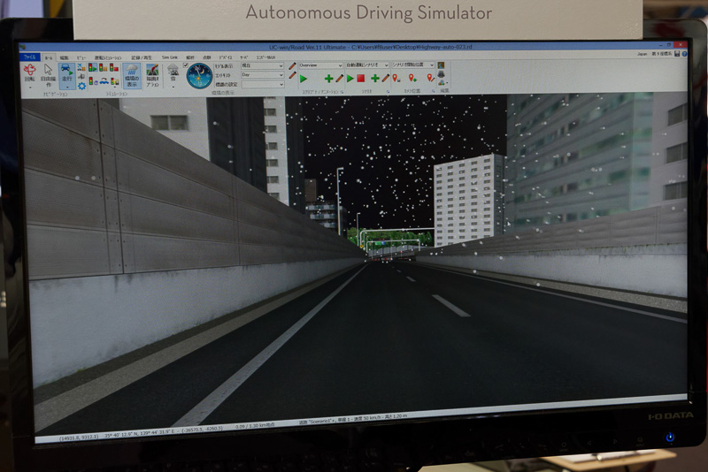Click the Japan label at top right
This screenshot has width=708, height=472.
[x=642, y=54]
